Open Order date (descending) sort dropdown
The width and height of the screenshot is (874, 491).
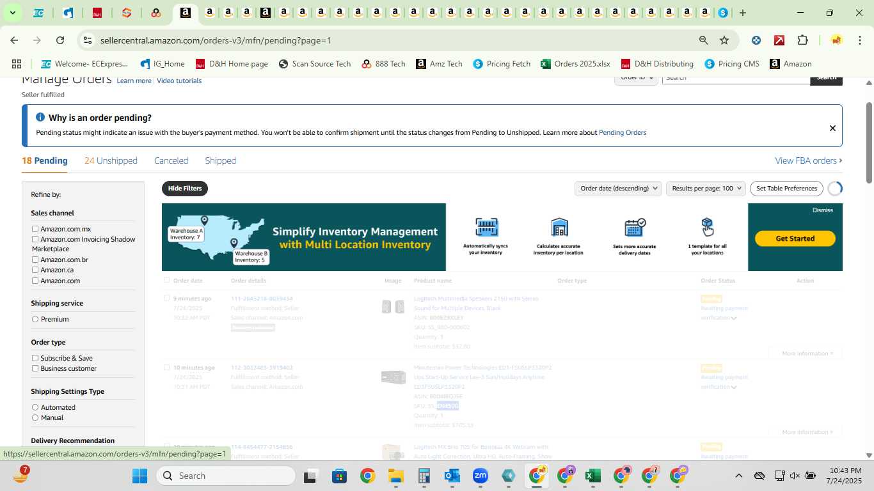(617, 188)
